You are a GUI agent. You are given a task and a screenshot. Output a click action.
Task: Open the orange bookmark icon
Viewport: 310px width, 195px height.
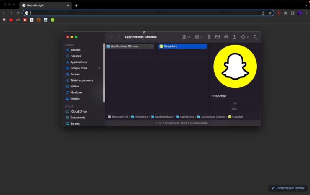(x=39, y=20)
